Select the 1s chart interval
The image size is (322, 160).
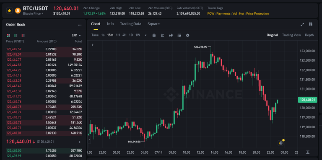click(103, 35)
